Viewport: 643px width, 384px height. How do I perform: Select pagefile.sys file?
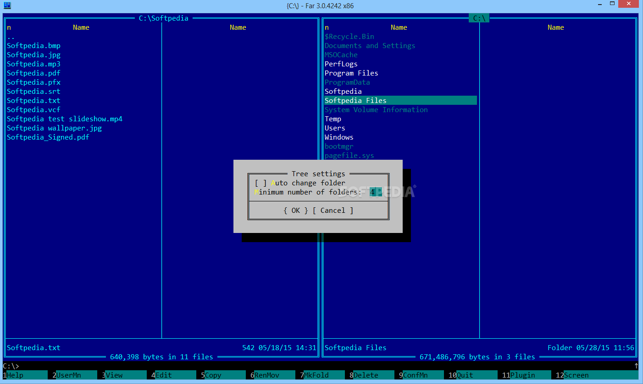coord(349,156)
